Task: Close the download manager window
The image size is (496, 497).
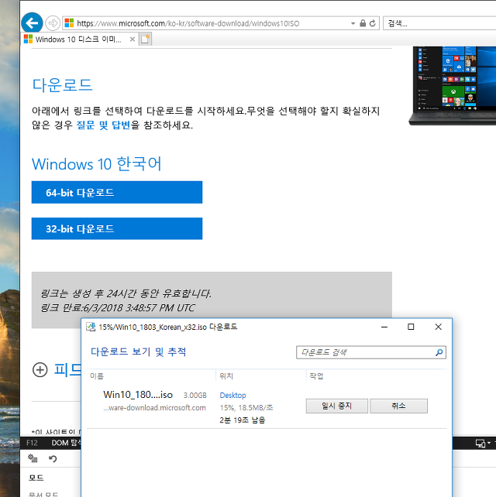Action: pyautogui.click(x=438, y=327)
